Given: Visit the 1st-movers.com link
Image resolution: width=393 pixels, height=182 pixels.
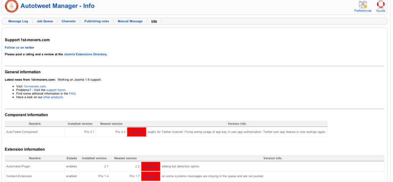Looking at the screenshot, I should [x=35, y=86].
